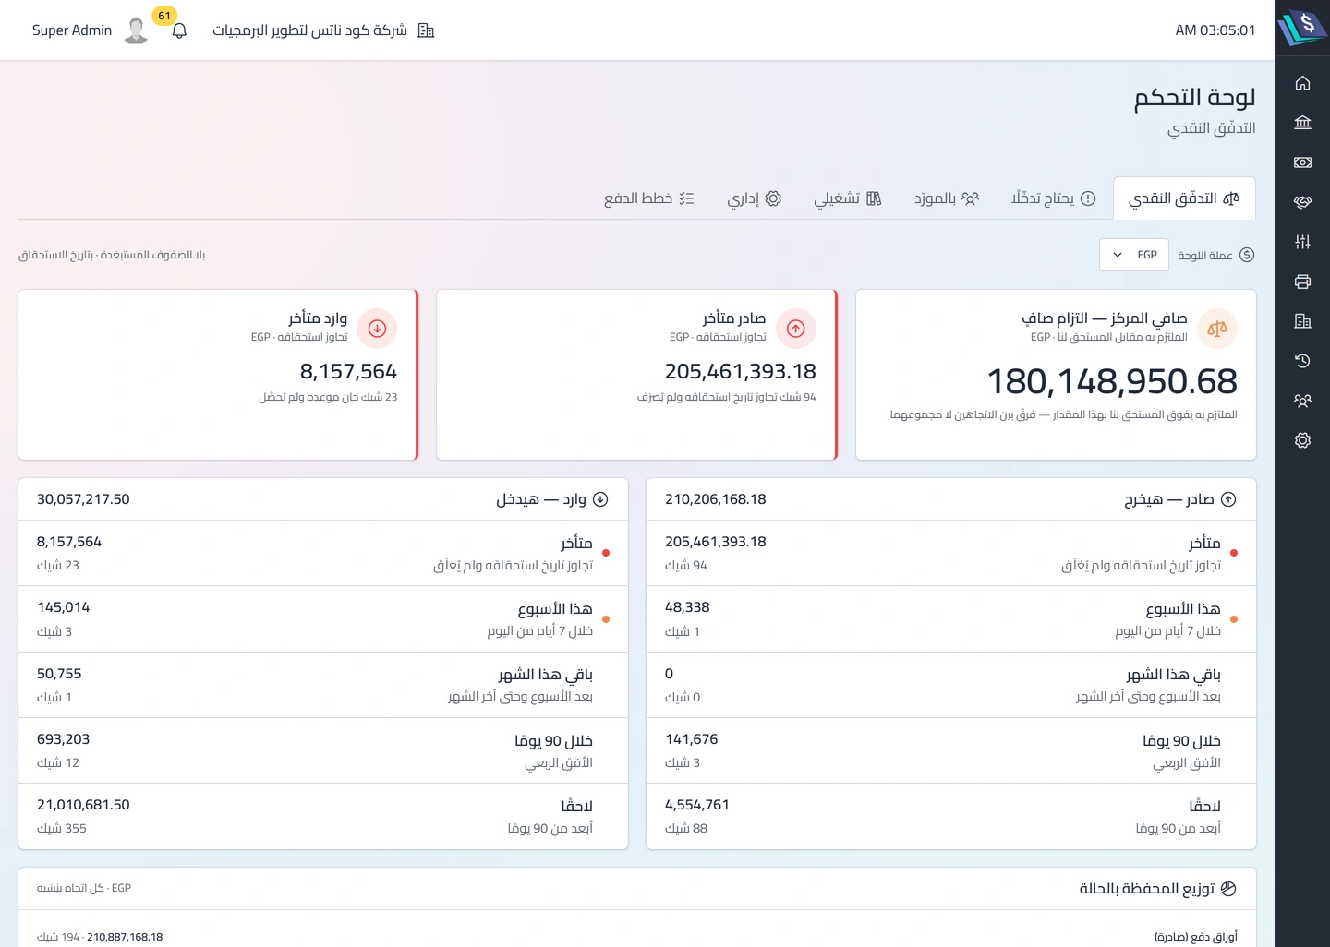Click the وارد متأخر overdue card
This screenshot has height=947, width=1330.
coord(218,375)
